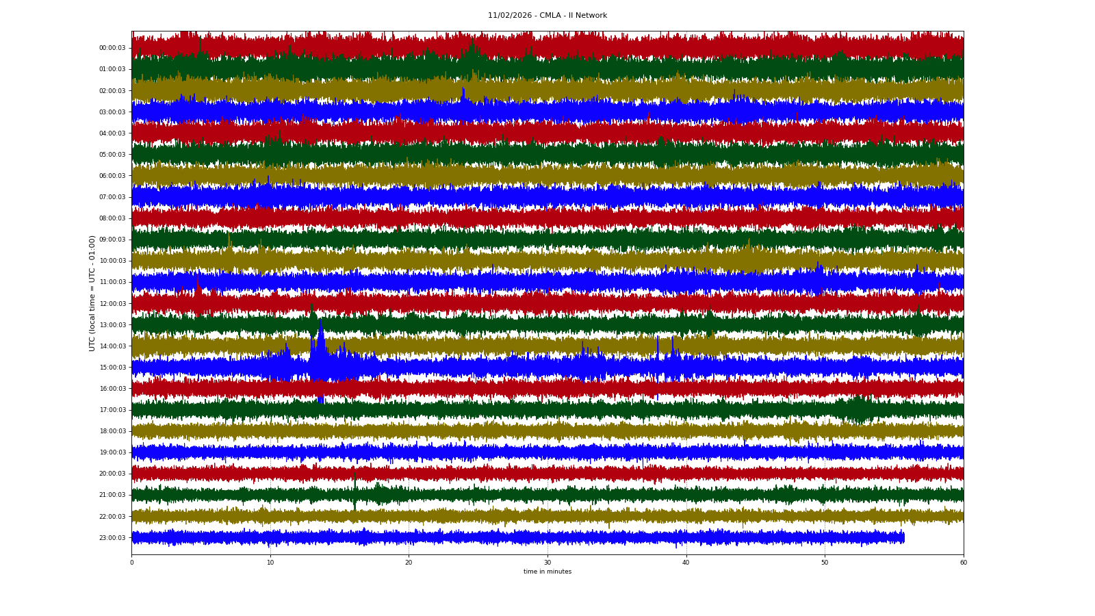
Task: Click the x-axis tick label 10
Action: click(270, 563)
